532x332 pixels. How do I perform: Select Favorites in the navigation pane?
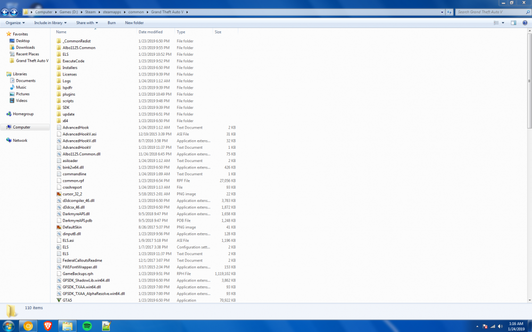(x=20, y=34)
